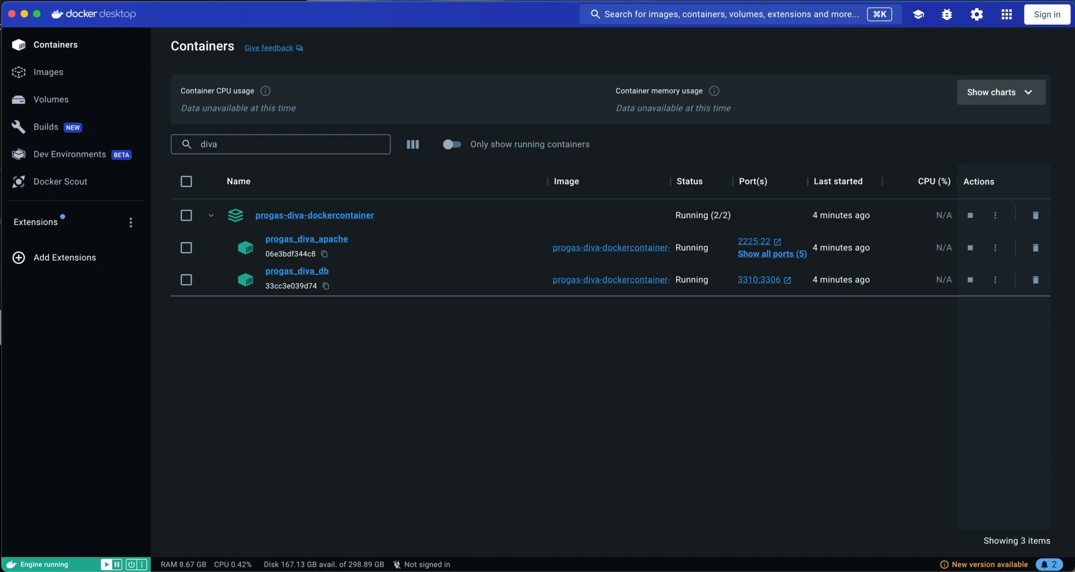Pause the Docker engine in status bar
The height and width of the screenshot is (572, 1075).
(x=116, y=564)
